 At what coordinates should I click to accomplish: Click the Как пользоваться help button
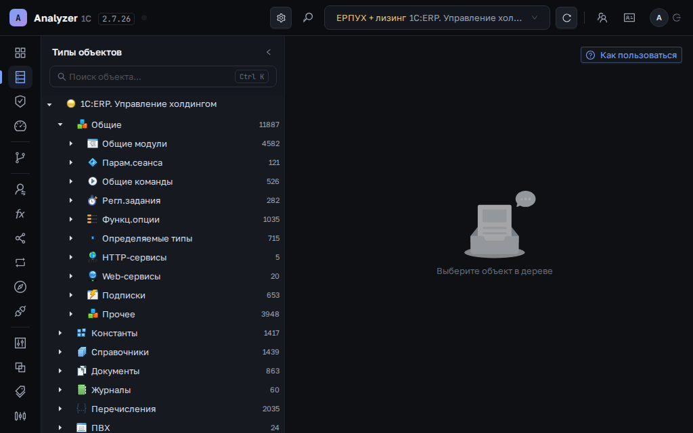(631, 55)
